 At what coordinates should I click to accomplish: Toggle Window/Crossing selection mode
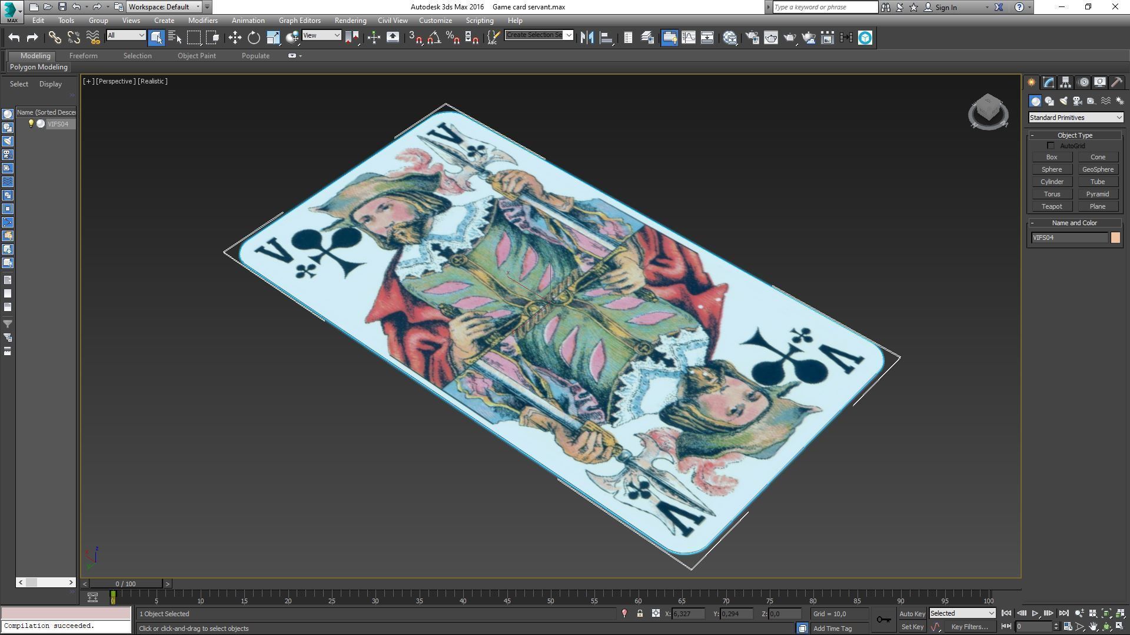[213, 38]
